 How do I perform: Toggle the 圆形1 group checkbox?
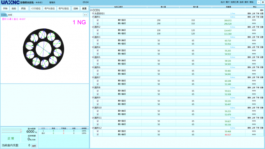93,17
